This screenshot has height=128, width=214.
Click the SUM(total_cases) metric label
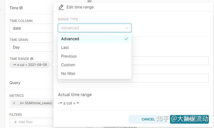(38, 103)
